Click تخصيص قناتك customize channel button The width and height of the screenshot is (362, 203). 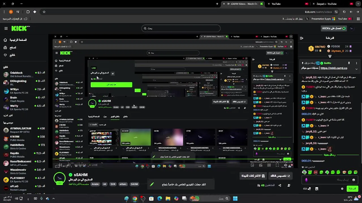coord(280,176)
